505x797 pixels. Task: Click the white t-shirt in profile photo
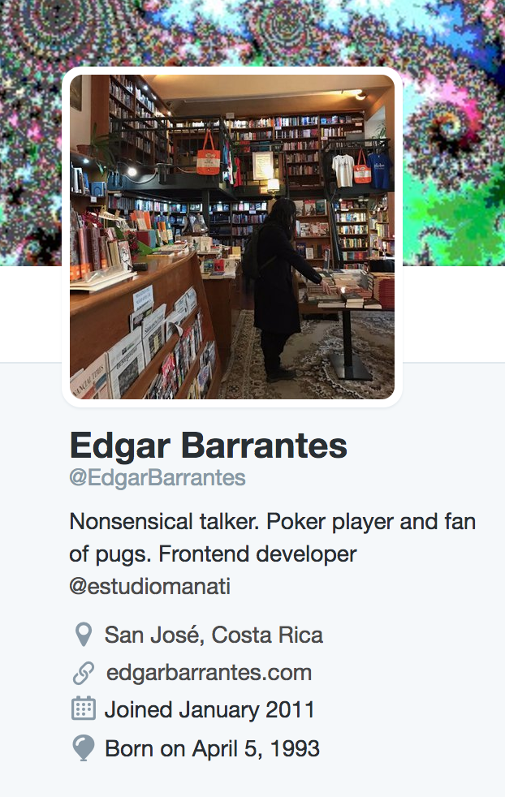click(343, 170)
